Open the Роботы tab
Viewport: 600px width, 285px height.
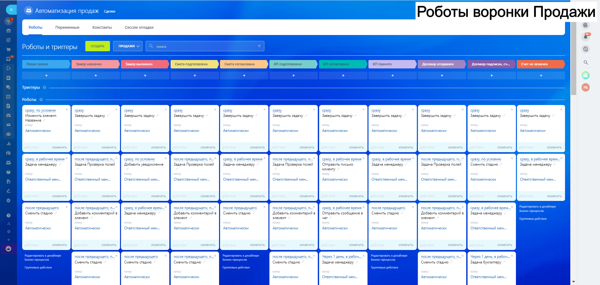click(35, 27)
